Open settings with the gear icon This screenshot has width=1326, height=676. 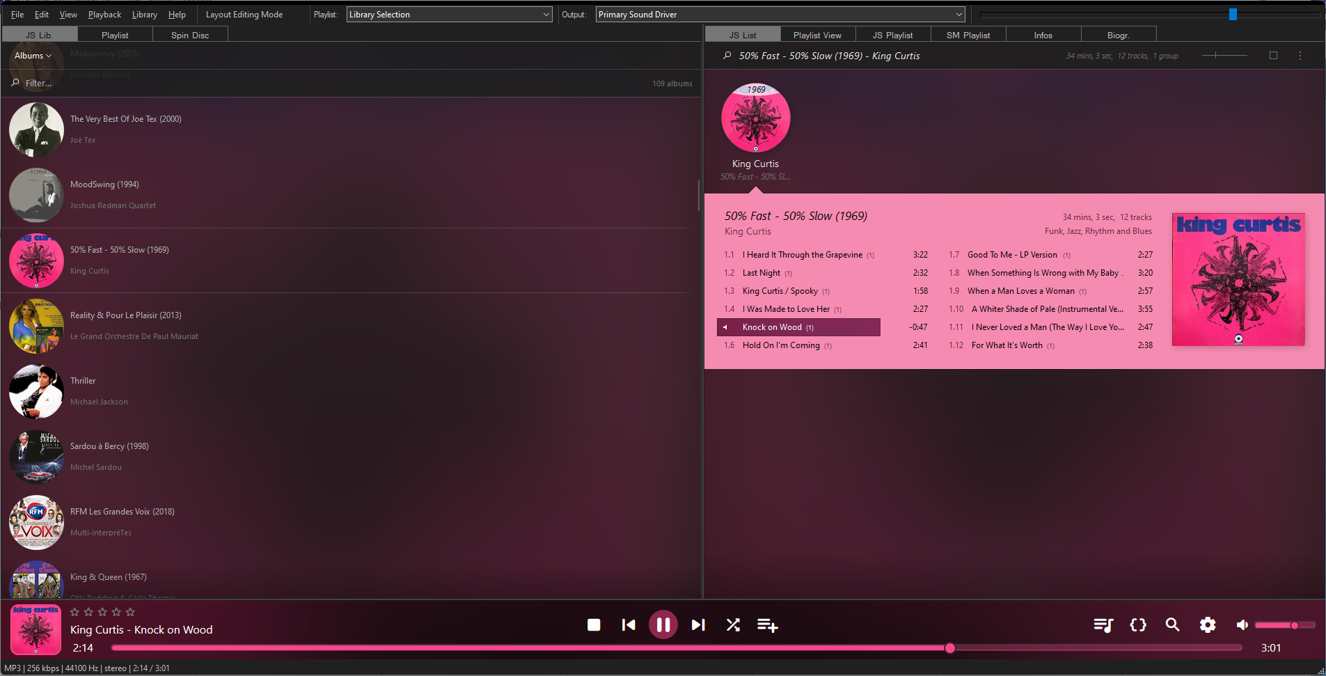pos(1208,625)
